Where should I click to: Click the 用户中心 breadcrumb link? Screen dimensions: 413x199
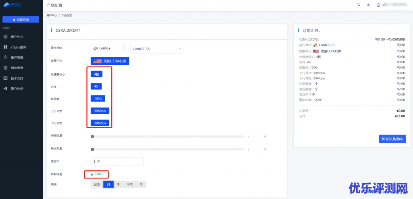coord(52,15)
